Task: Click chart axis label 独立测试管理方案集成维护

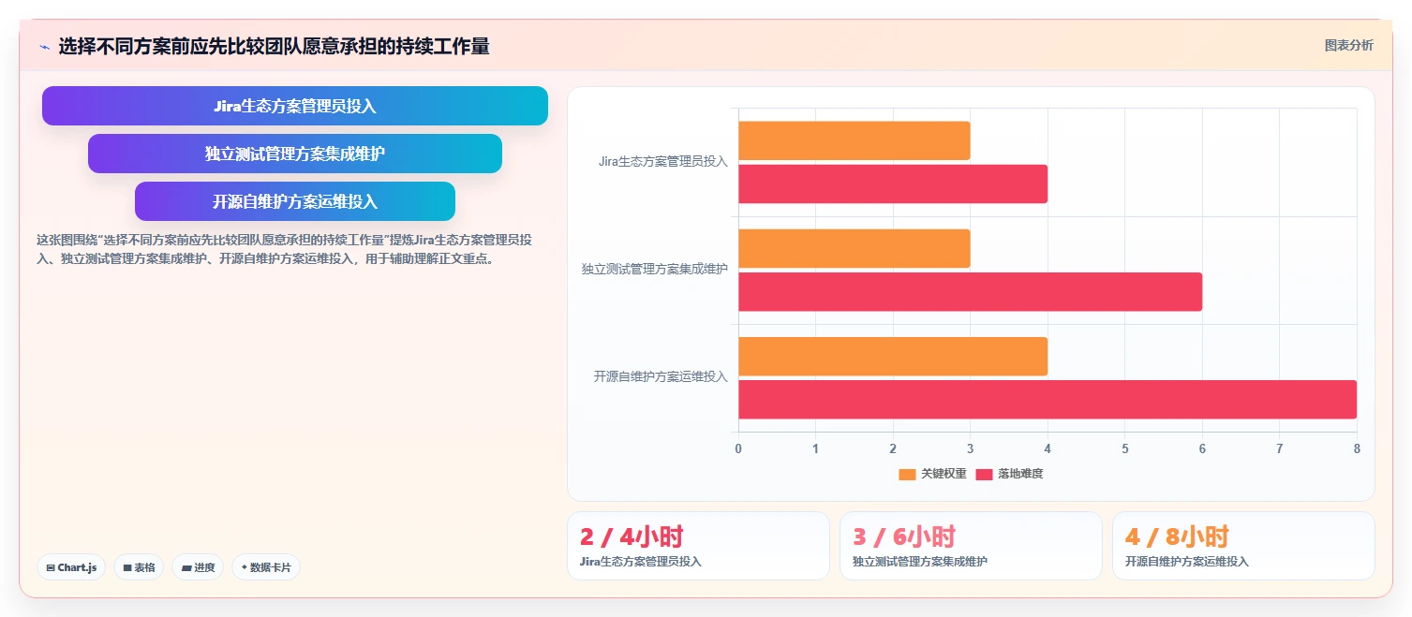Action: (x=655, y=269)
